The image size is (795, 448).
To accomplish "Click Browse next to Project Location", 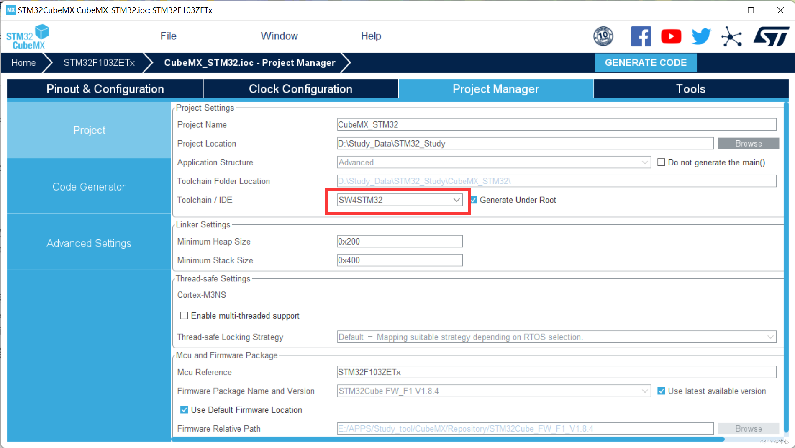I will click(748, 143).
